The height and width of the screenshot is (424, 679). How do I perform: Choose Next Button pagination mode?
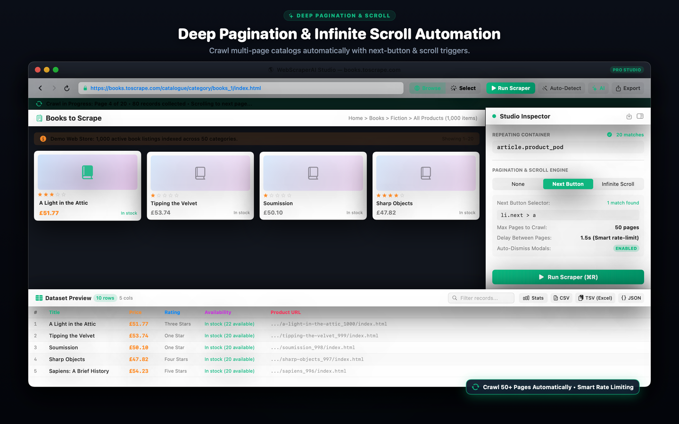pyautogui.click(x=568, y=184)
